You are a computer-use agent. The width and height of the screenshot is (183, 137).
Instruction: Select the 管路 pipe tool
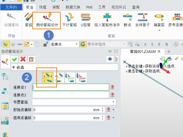click(x=29, y=19)
